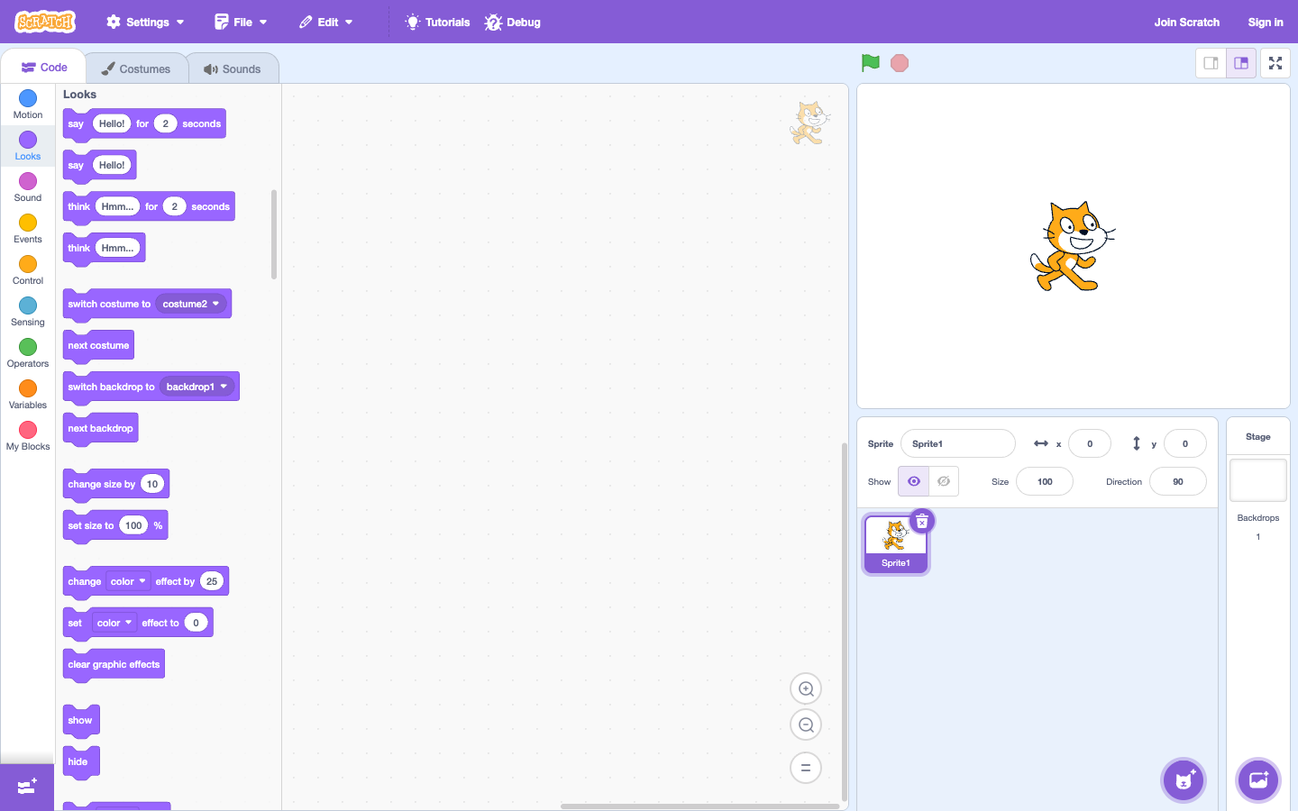
Task: Click the clear graphic effects block
Action: point(114,665)
